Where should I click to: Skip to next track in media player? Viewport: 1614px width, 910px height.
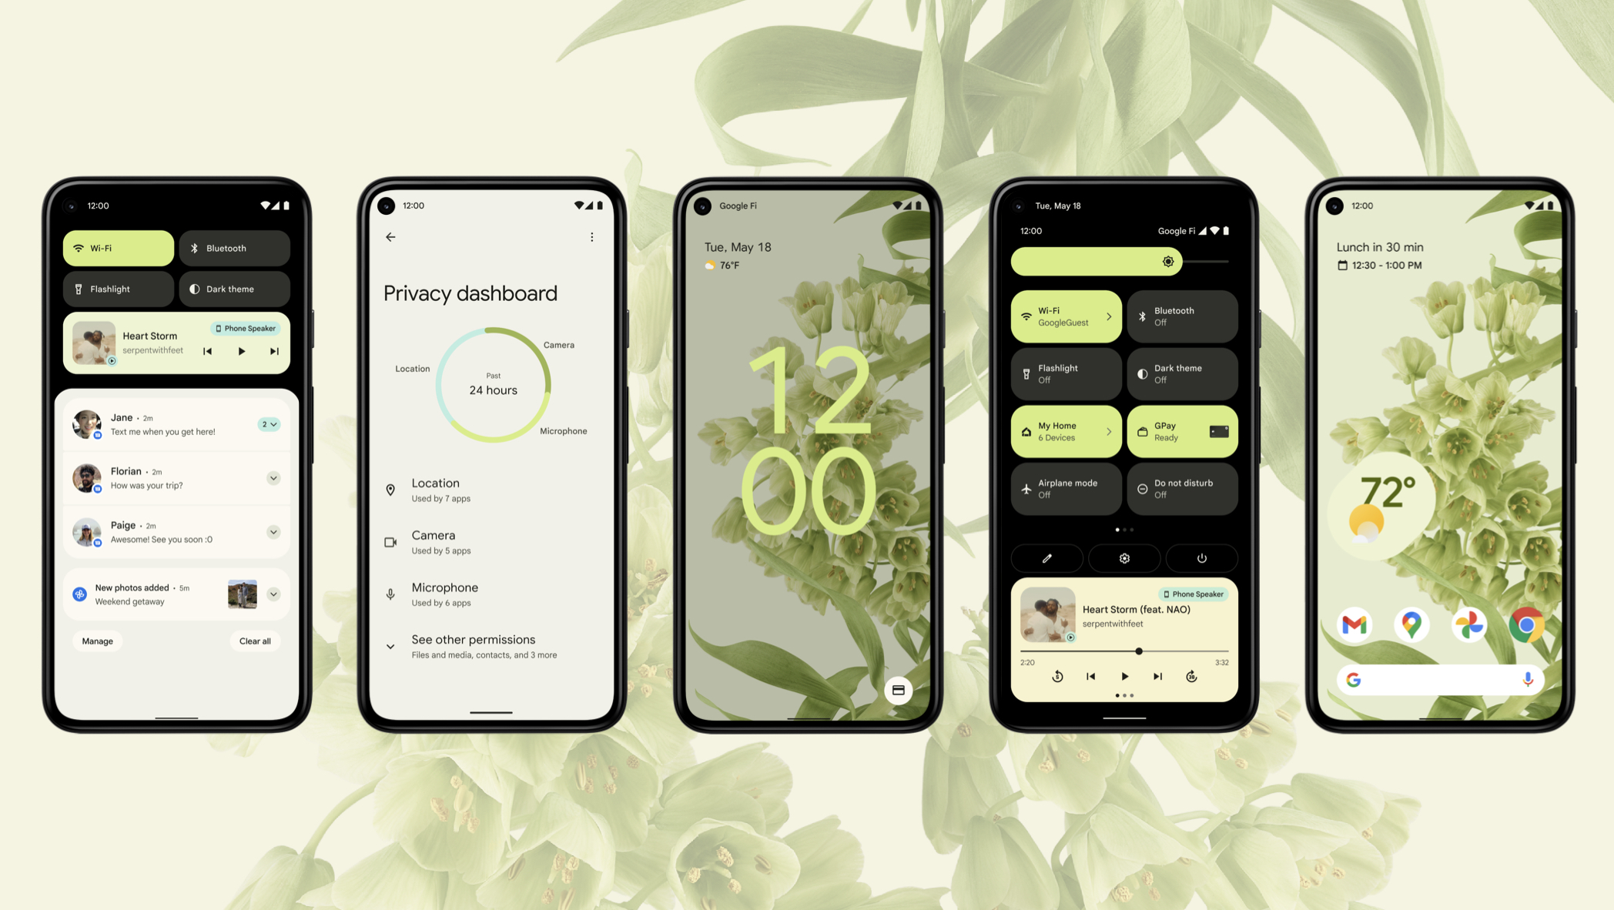click(x=1156, y=676)
